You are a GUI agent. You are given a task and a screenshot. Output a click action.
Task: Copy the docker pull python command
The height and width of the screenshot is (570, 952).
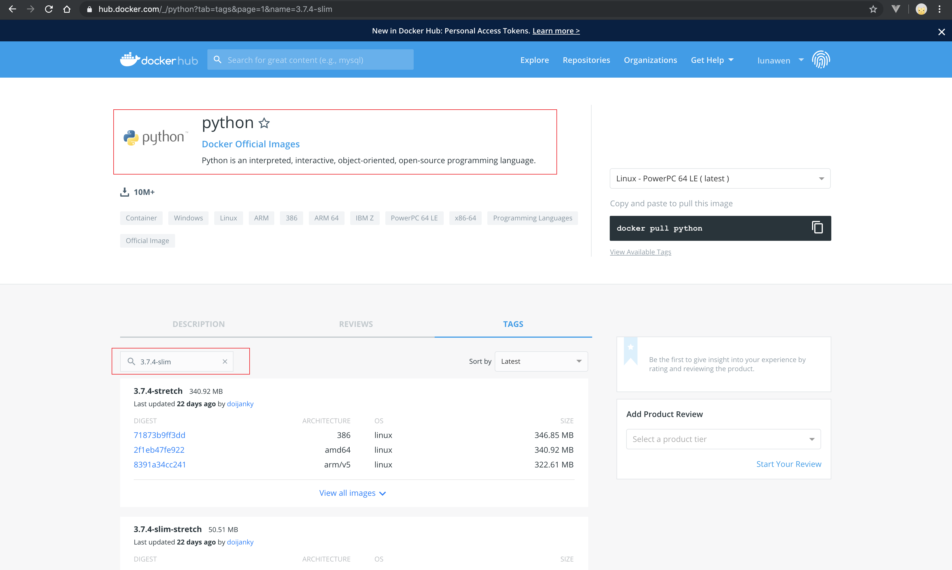tap(817, 228)
